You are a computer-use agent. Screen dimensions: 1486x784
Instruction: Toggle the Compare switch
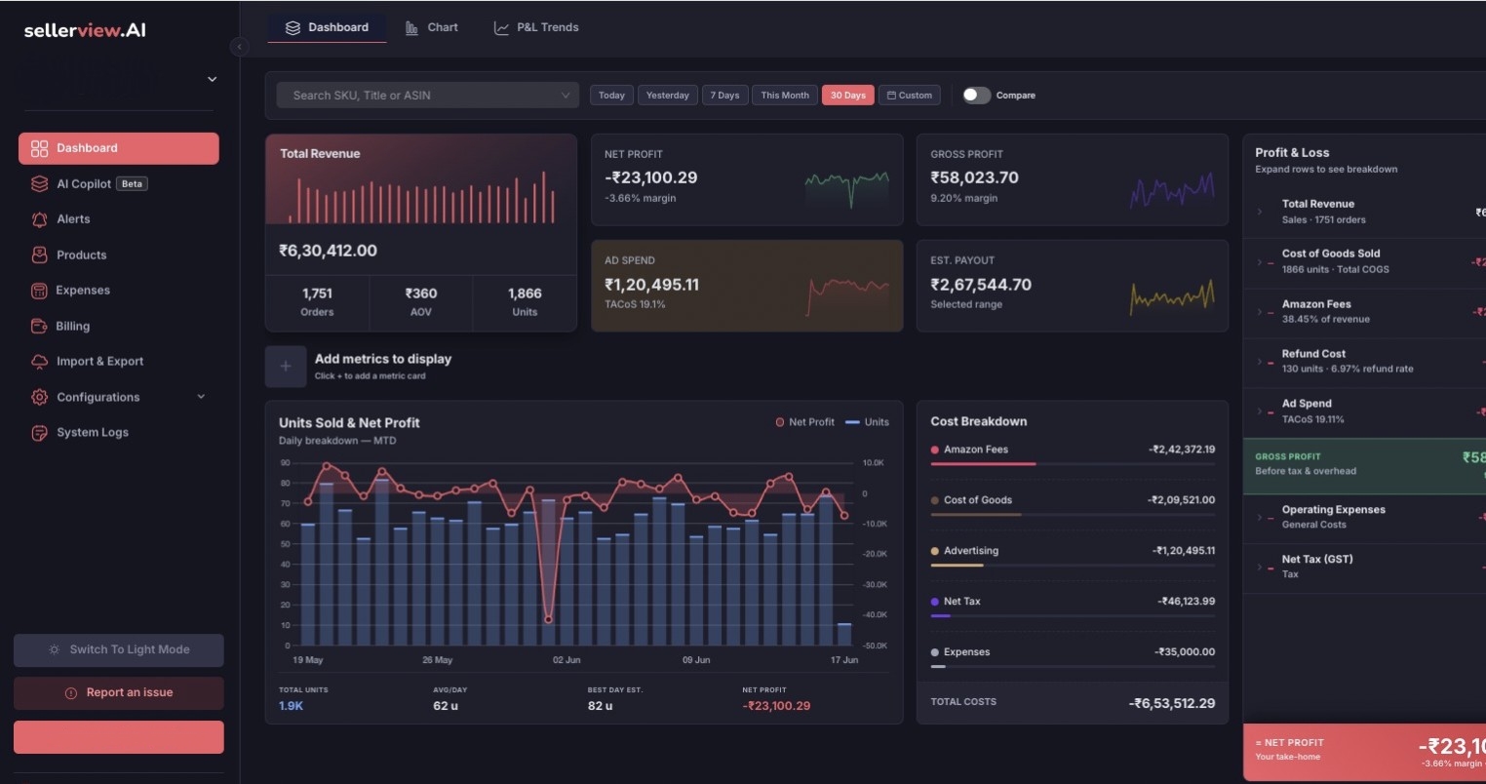click(x=976, y=95)
